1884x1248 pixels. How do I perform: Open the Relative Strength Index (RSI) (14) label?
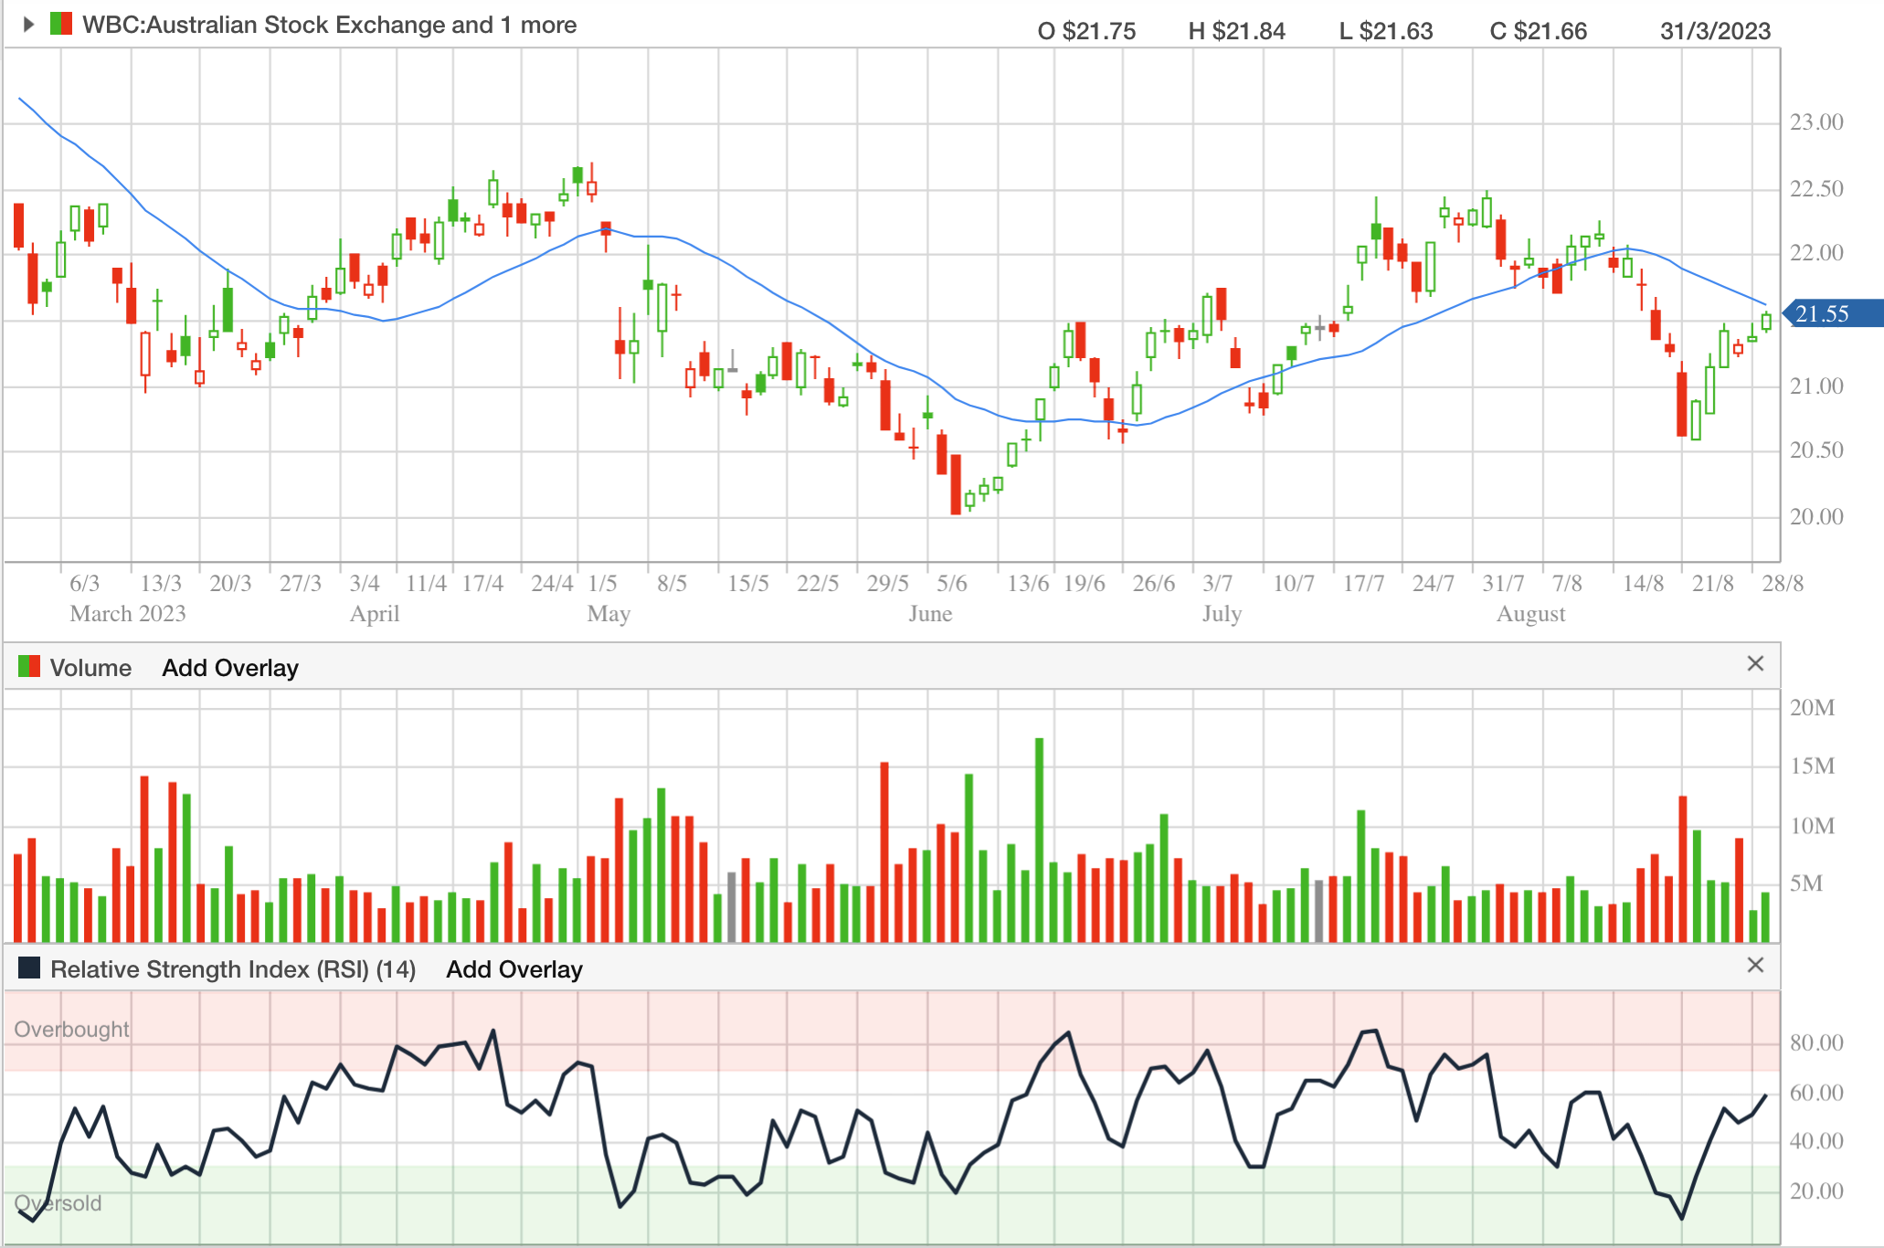[x=233, y=969]
